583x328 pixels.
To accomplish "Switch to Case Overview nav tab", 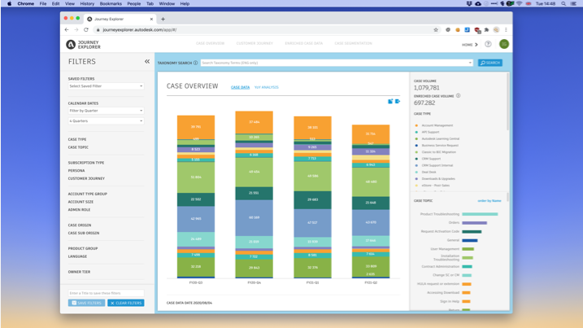I will (x=211, y=44).
